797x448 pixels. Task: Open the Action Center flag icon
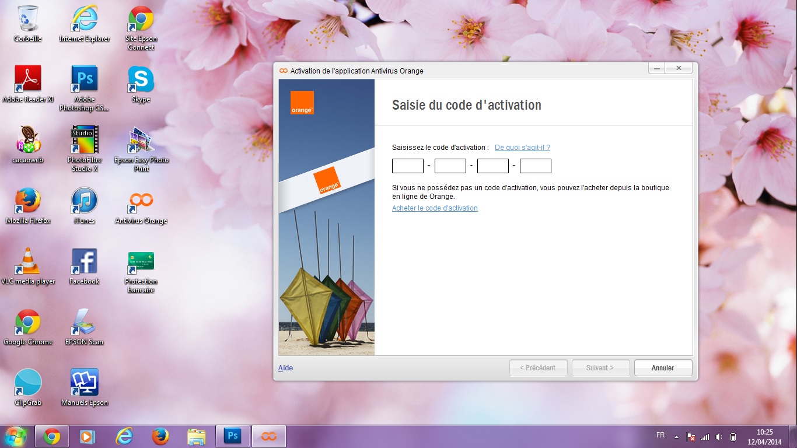click(691, 436)
